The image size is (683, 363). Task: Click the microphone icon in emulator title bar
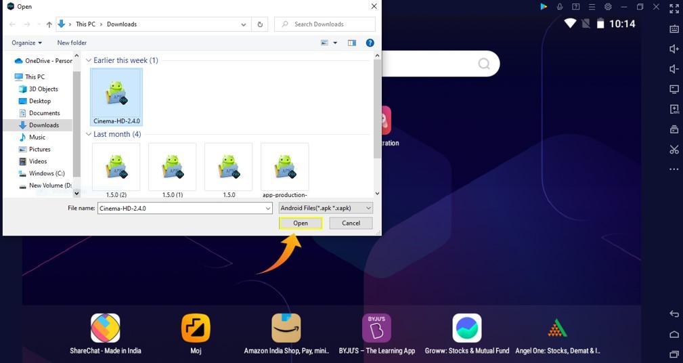[560, 7]
